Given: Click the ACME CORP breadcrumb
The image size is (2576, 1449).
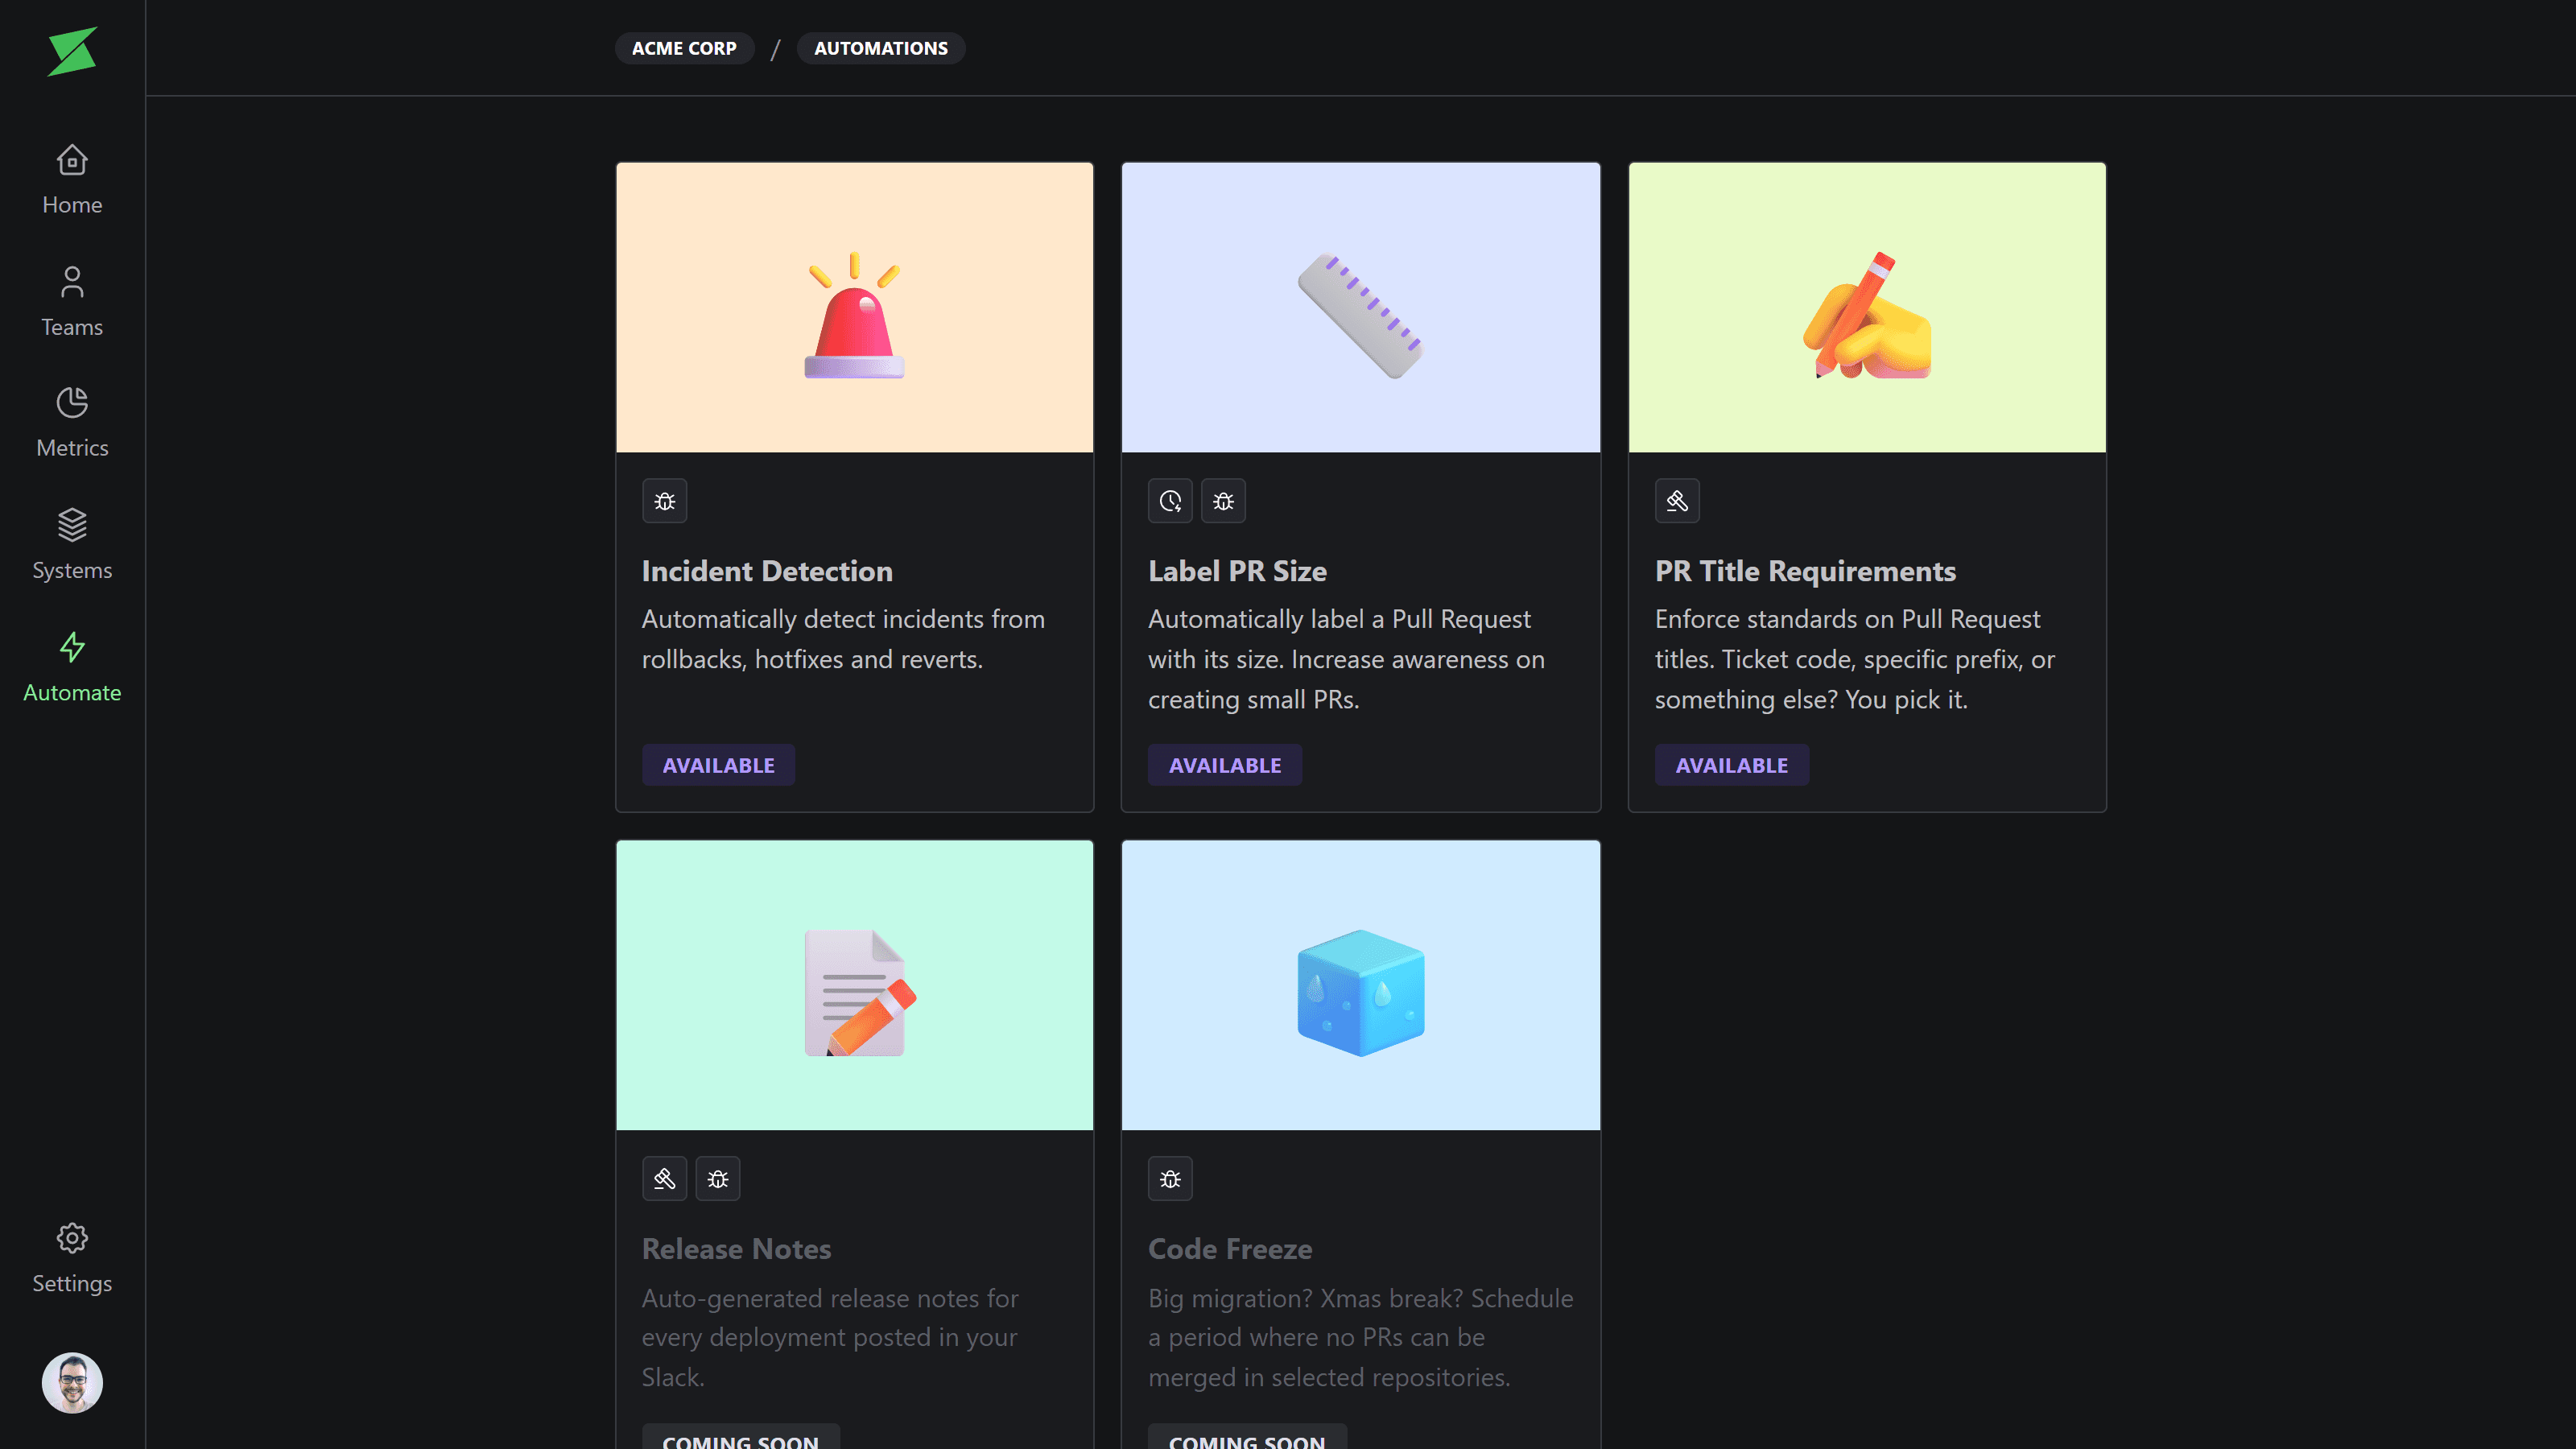Looking at the screenshot, I should [x=684, y=48].
